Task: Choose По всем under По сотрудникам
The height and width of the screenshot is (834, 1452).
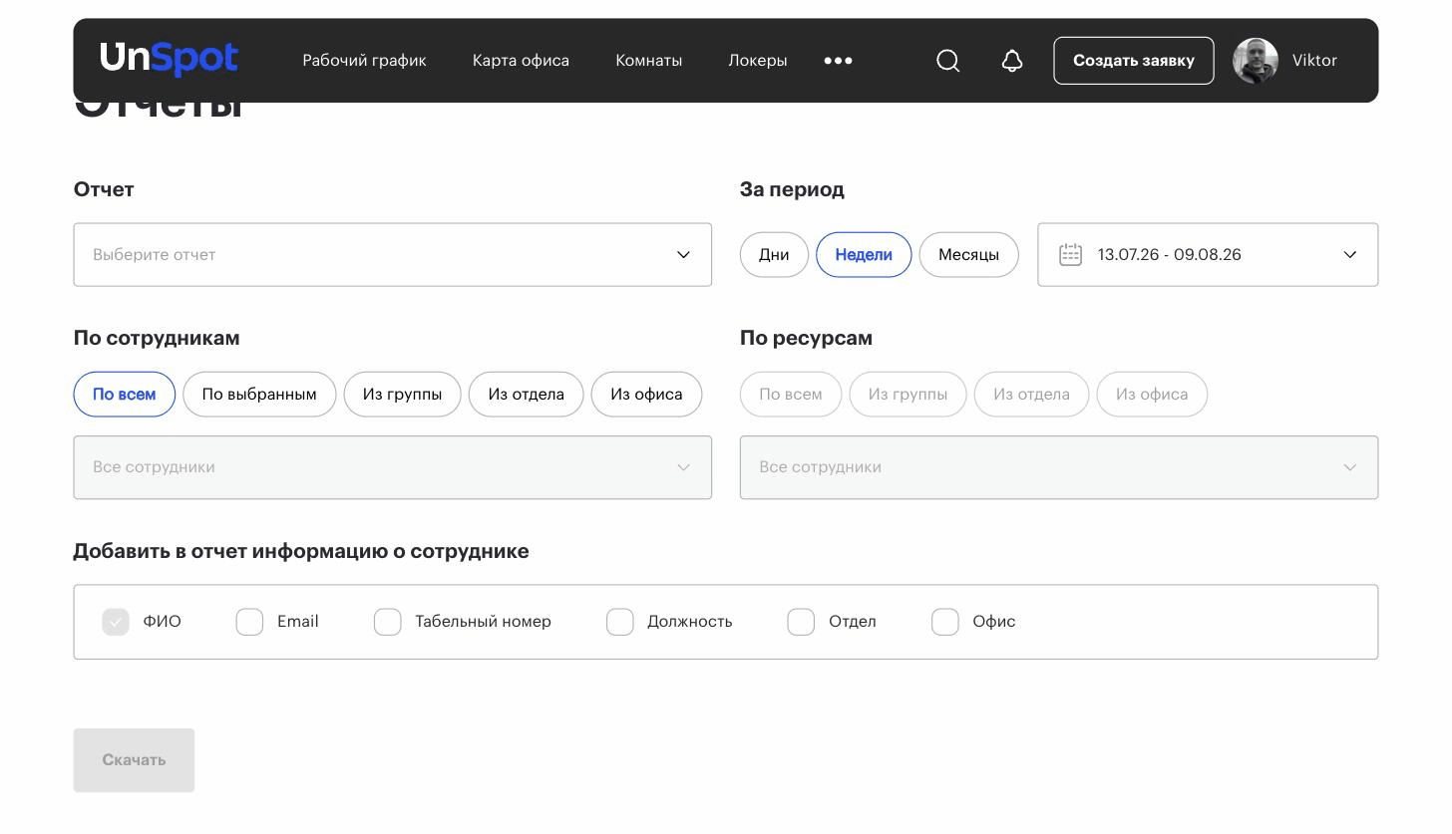Action: pos(125,395)
